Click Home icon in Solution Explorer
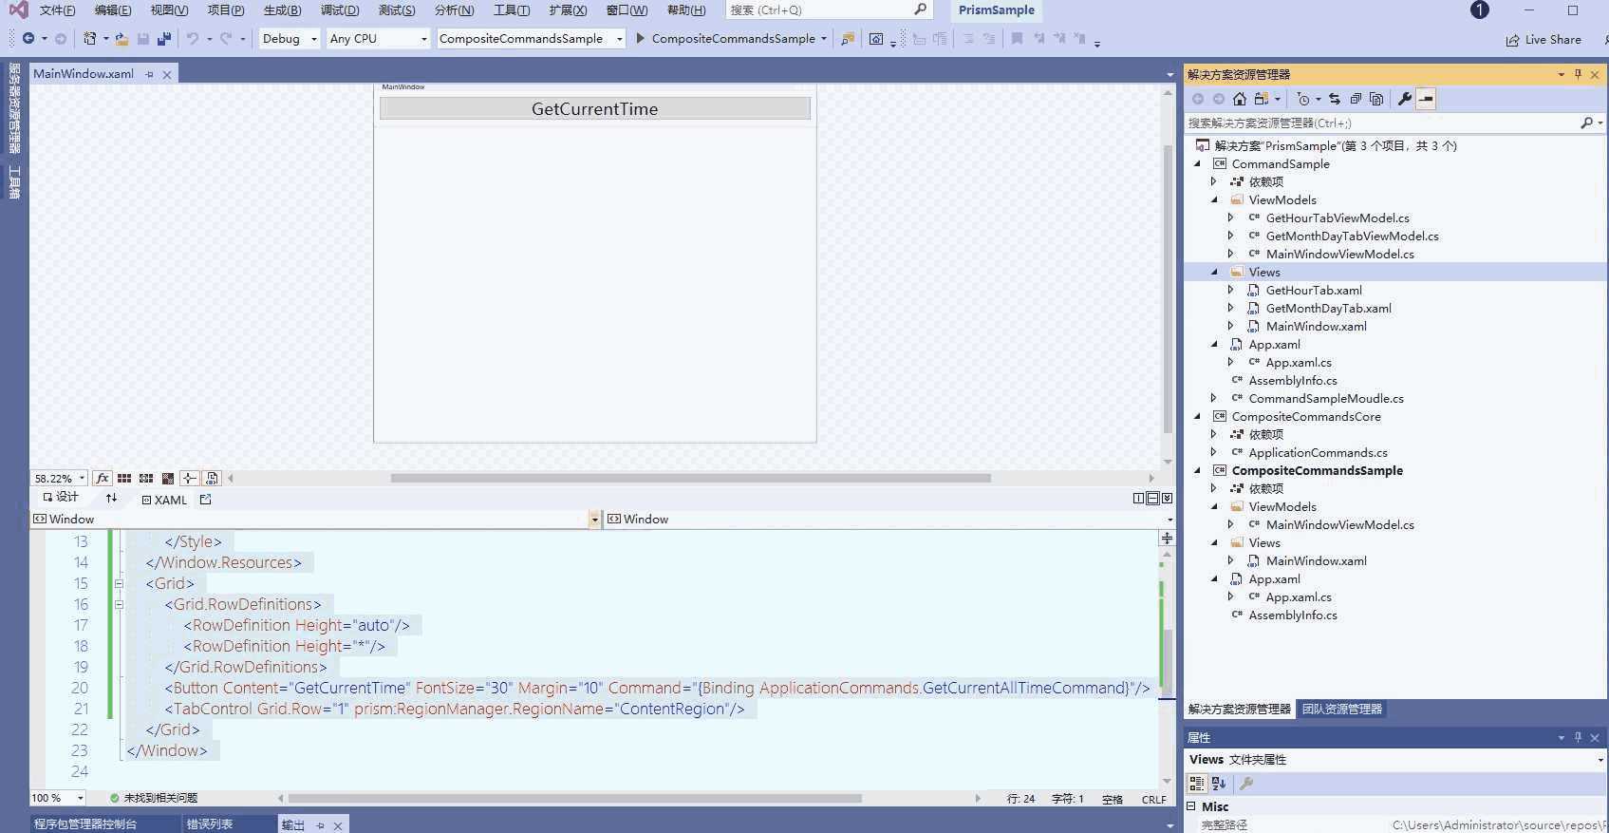 pyautogui.click(x=1240, y=99)
